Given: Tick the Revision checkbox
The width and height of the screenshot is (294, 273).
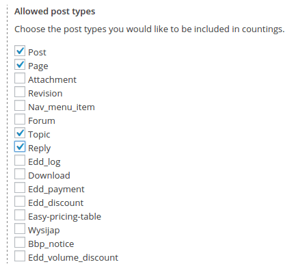Looking at the screenshot, I should click(x=20, y=92).
